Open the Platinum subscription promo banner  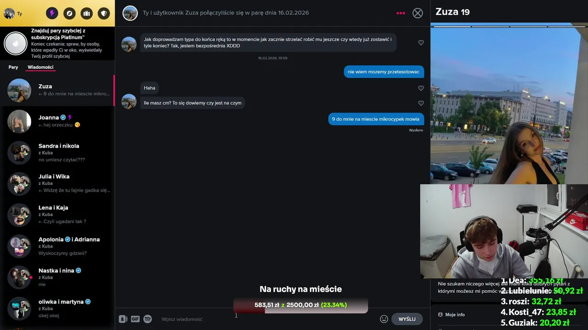click(57, 44)
